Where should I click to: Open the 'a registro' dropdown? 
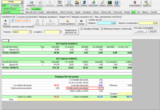tap(60, 32)
